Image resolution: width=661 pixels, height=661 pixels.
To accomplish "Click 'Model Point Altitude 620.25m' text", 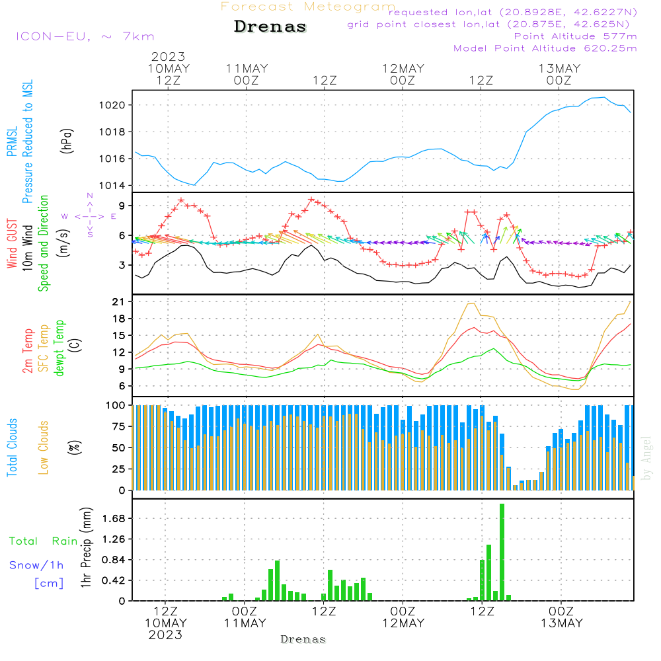I will [545, 48].
